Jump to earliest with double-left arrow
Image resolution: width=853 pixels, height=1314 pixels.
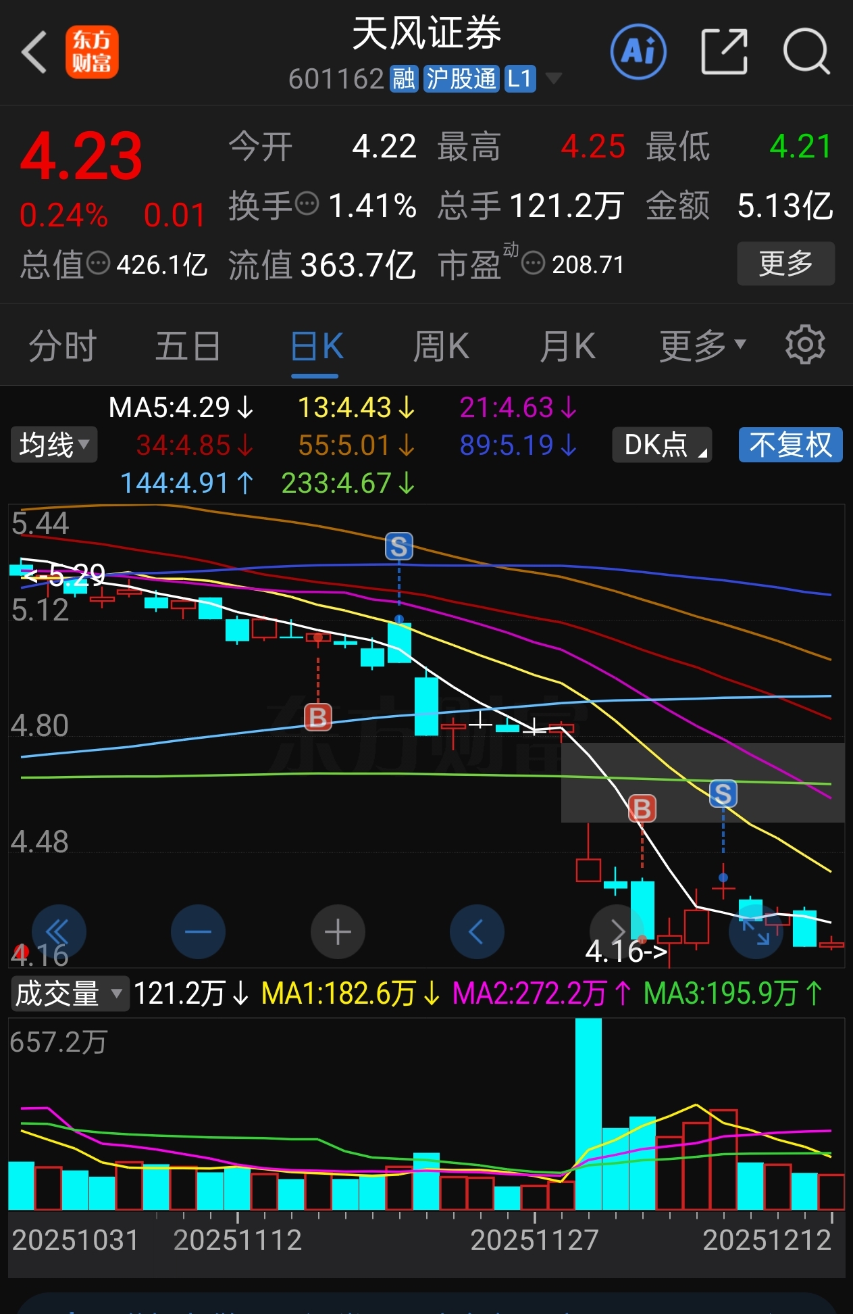click(59, 932)
